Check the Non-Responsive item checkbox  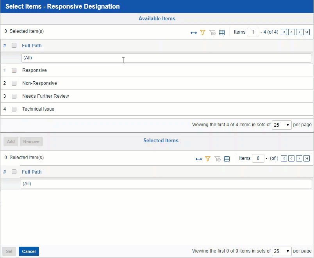[x=14, y=84]
